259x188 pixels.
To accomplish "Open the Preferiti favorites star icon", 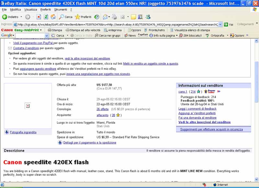I will coord(77,17).
